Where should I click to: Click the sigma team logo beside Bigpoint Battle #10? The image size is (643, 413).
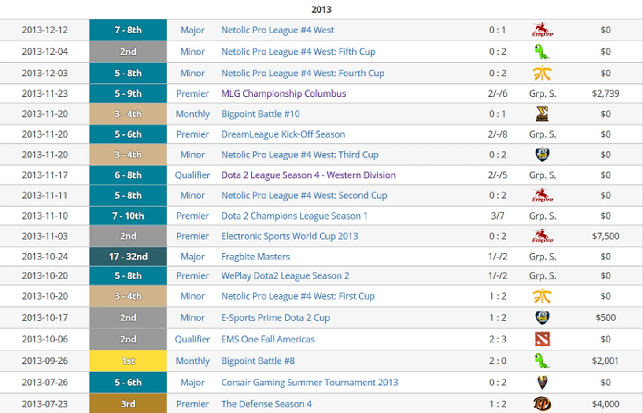click(542, 114)
